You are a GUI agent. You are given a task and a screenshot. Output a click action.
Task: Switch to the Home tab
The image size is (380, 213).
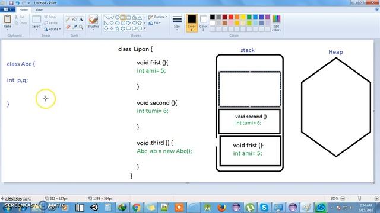click(24, 9)
